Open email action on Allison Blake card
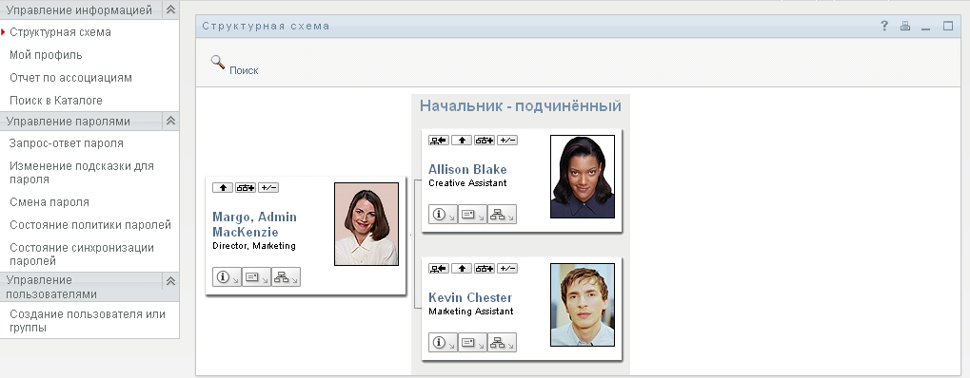 point(473,215)
